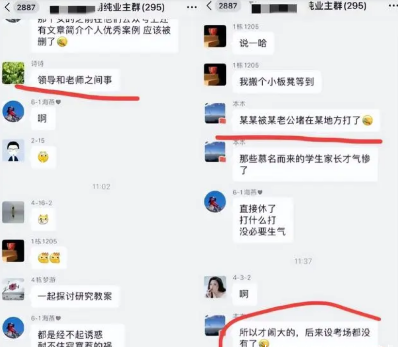Tap the message 我搬个小板凳等到

click(277, 82)
